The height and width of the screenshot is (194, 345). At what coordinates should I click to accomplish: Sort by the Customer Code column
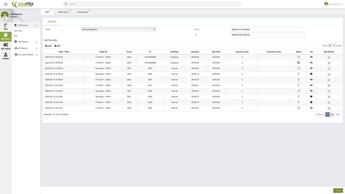(x=274, y=52)
